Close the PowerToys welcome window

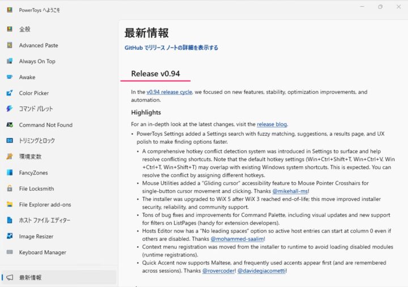point(398,7)
